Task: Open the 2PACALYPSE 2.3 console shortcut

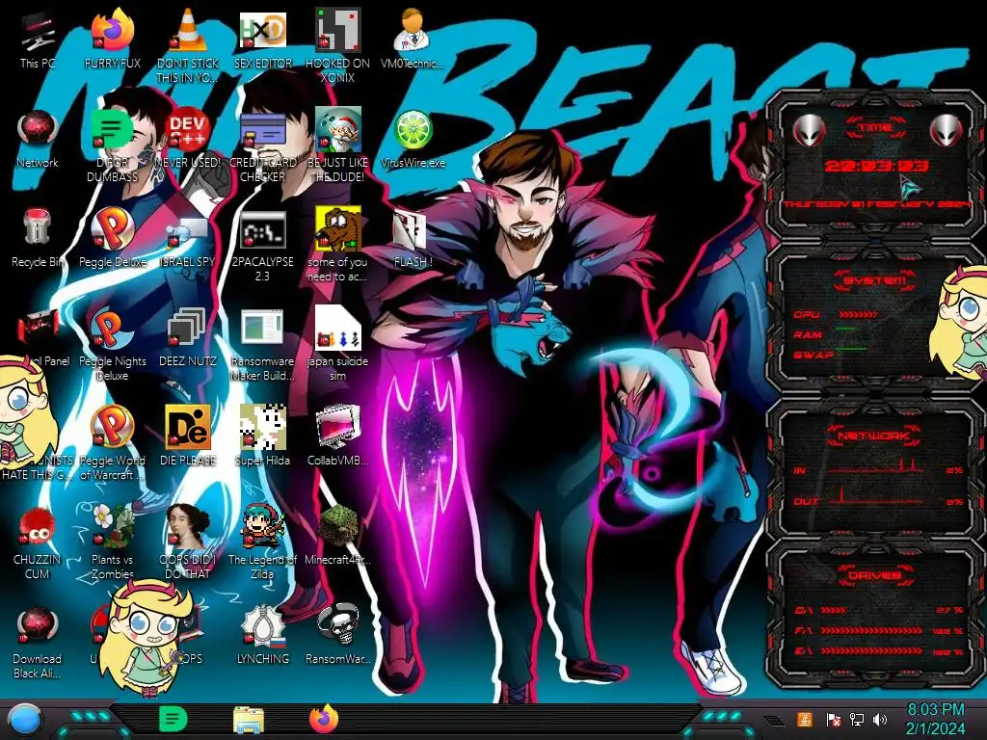Action: click(262, 246)
